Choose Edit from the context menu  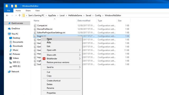click(62, 46)
